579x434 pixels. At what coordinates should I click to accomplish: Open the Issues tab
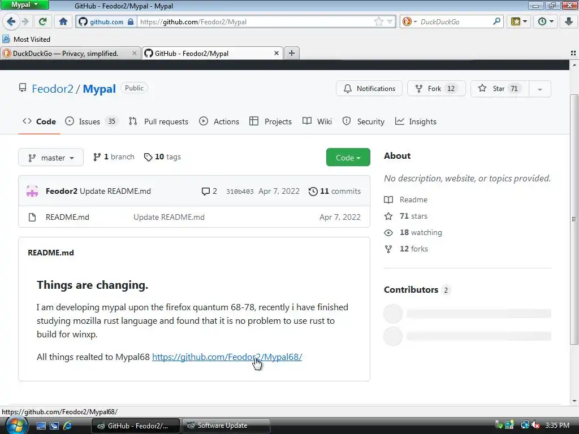tap(91, 121)
